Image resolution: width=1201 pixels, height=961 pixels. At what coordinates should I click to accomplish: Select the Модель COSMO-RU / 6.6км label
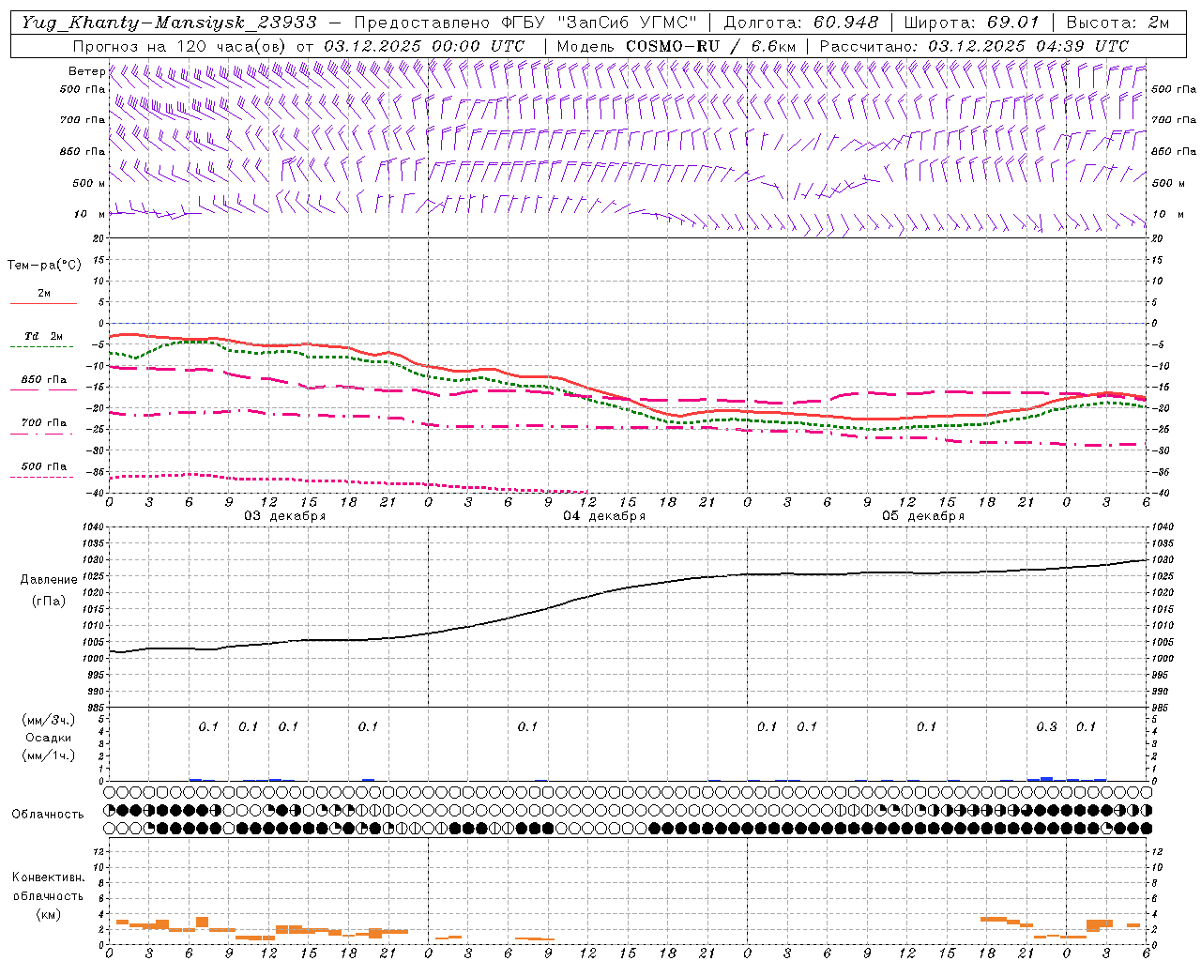[x=677, y=46]
